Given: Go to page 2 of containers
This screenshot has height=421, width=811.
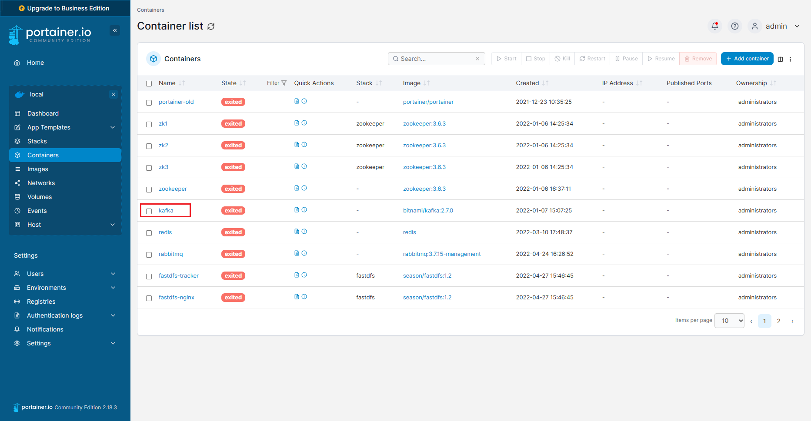Looking at the screenshot, I should (x=778, y=321).
